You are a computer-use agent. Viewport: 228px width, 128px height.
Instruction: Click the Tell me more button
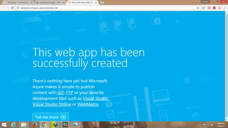click(x=51, y=117)
